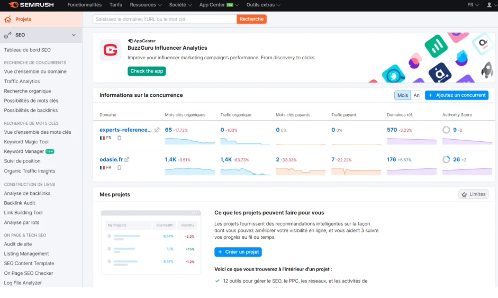
Task: Open Ressources dropdown menu
Action: click(146, 5)
